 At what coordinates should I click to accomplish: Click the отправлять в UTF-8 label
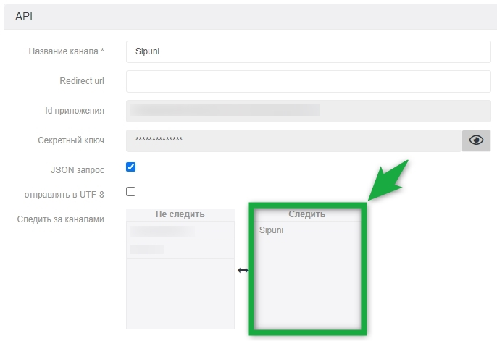[64, 194]
